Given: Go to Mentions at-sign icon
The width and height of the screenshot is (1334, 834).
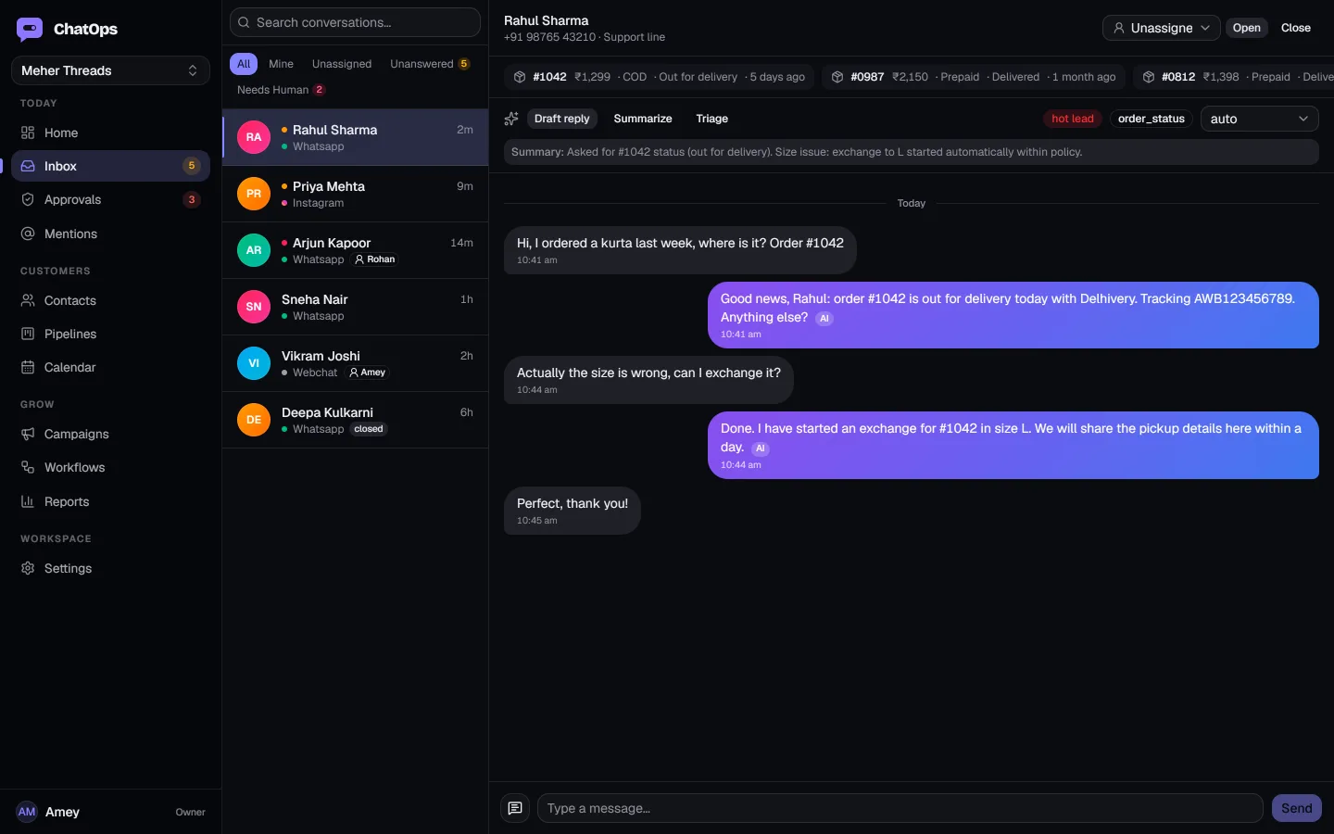Looking at the screenshot, I should 28,234.
